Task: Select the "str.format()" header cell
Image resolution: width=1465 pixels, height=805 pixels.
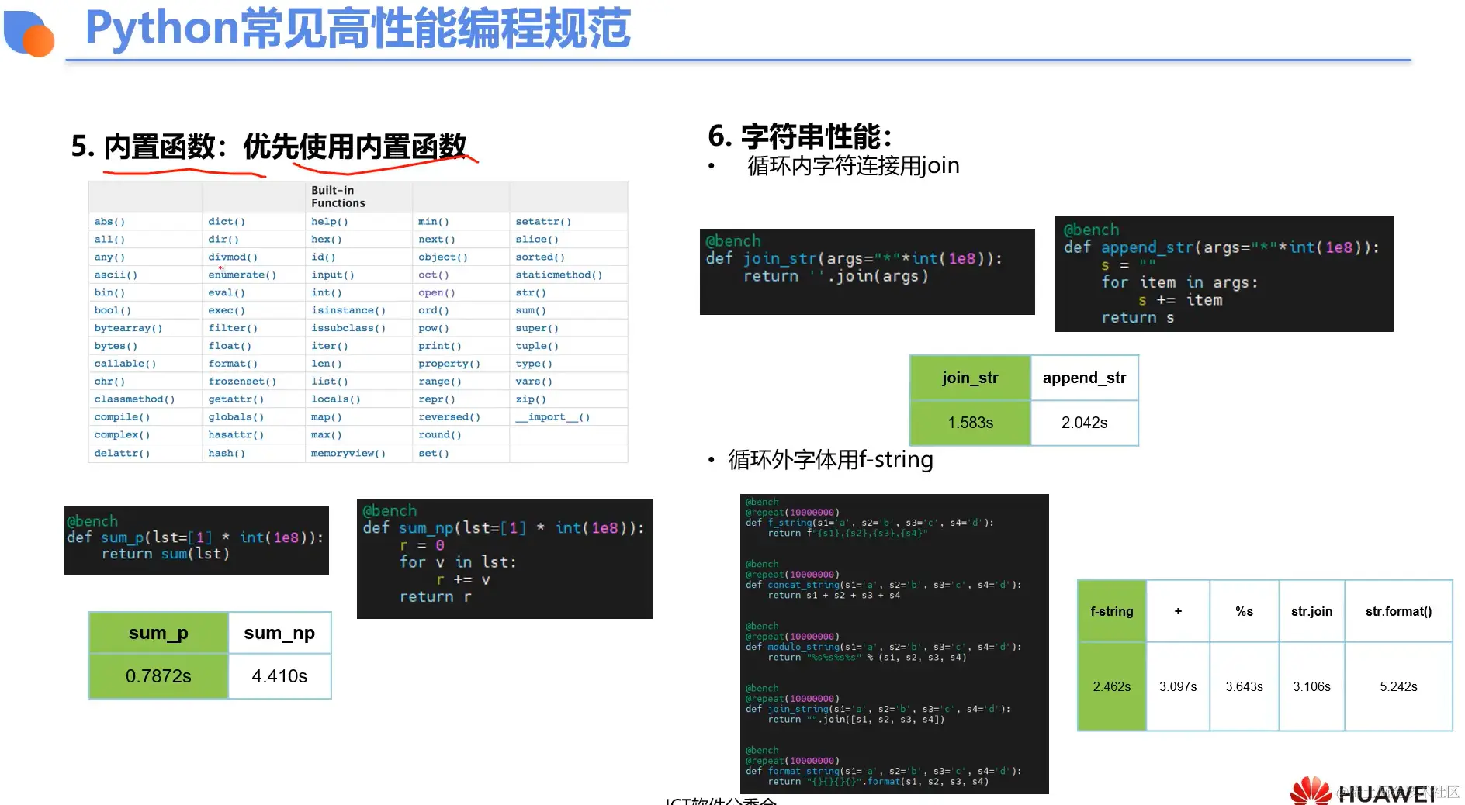Action: click(1399, 611)
